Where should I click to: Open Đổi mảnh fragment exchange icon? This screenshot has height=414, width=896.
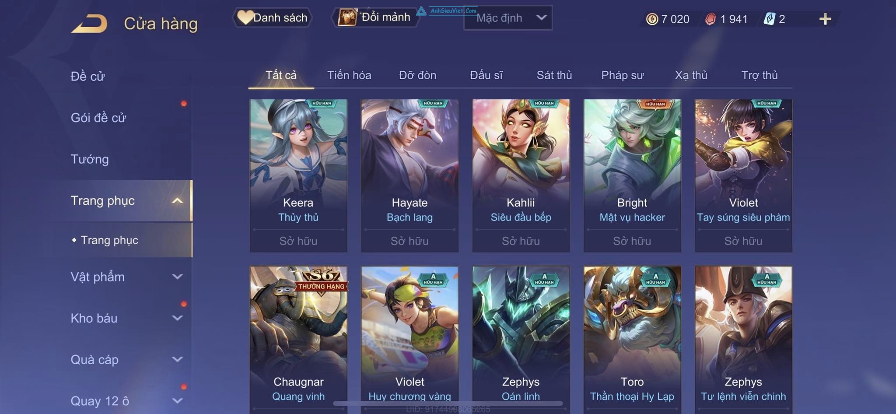[x=348, y=18]
